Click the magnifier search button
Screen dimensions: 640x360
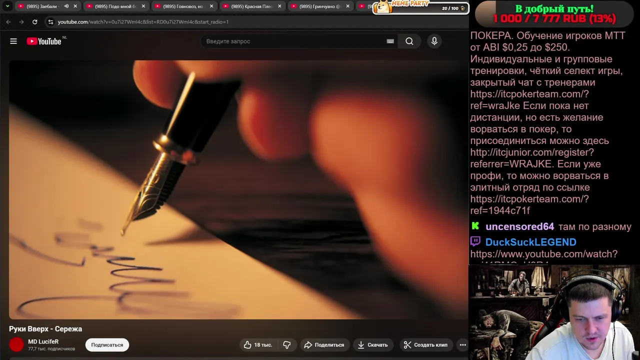point(409,41)
